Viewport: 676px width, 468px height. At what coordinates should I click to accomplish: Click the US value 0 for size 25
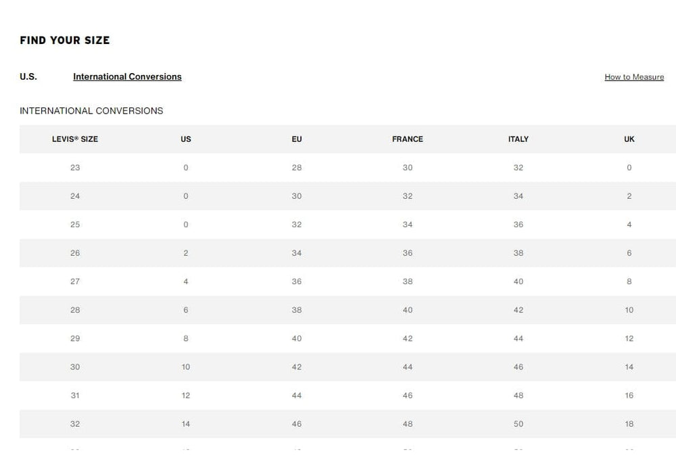[185, 224]
